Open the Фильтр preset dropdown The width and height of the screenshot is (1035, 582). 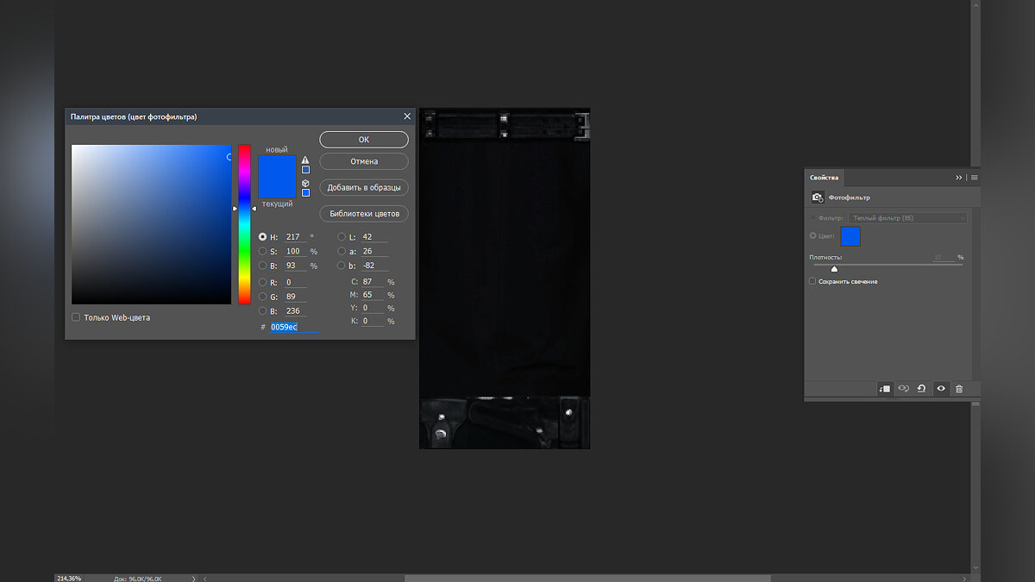(x=907, y=218)
